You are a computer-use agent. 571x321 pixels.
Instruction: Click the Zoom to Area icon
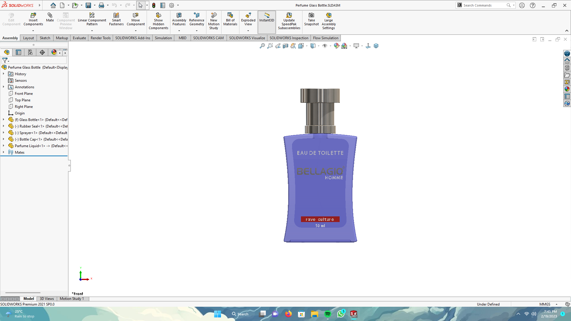(x=270, y=46)
